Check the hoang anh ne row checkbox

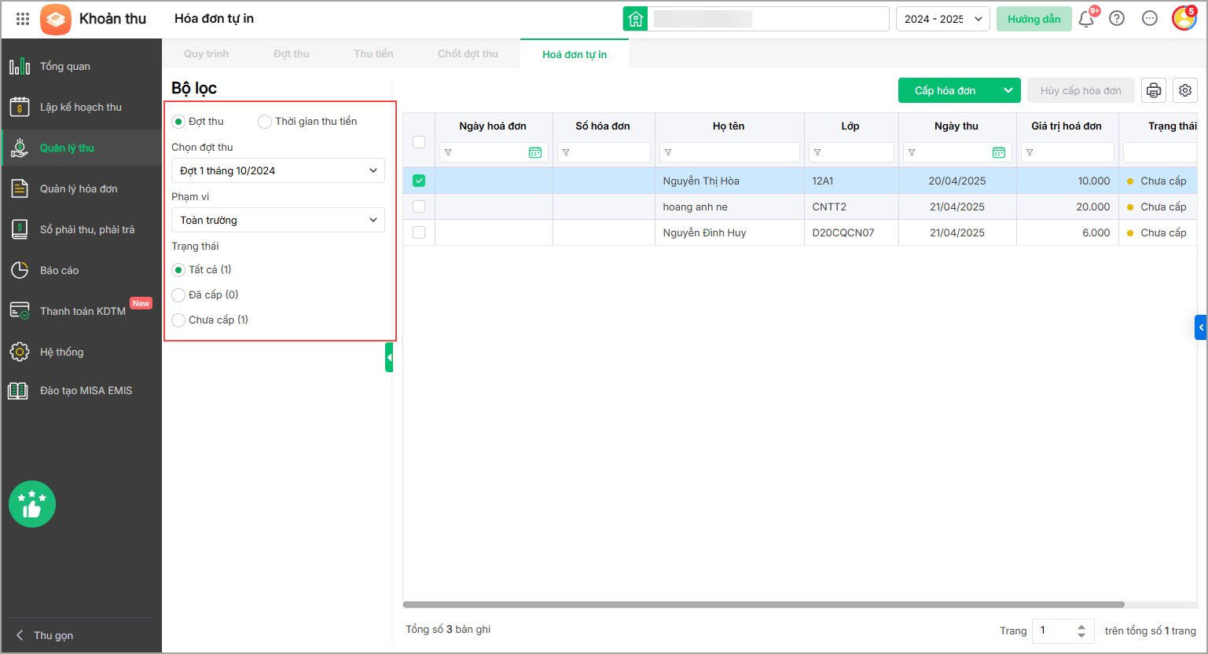419,206
